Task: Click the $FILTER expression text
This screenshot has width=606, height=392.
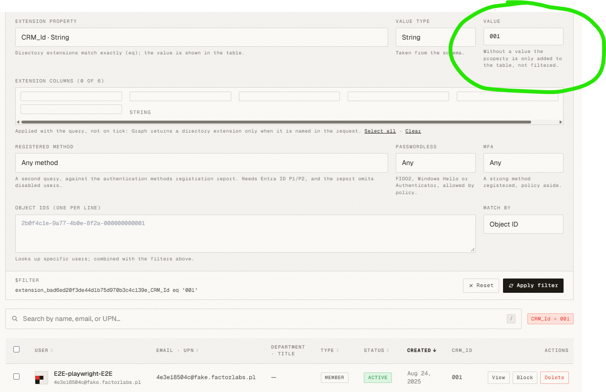Action: 106,290
